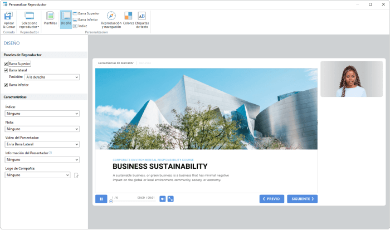Click the SIGUIENTE button
The image size is (390, 230).
pos(302,199)
